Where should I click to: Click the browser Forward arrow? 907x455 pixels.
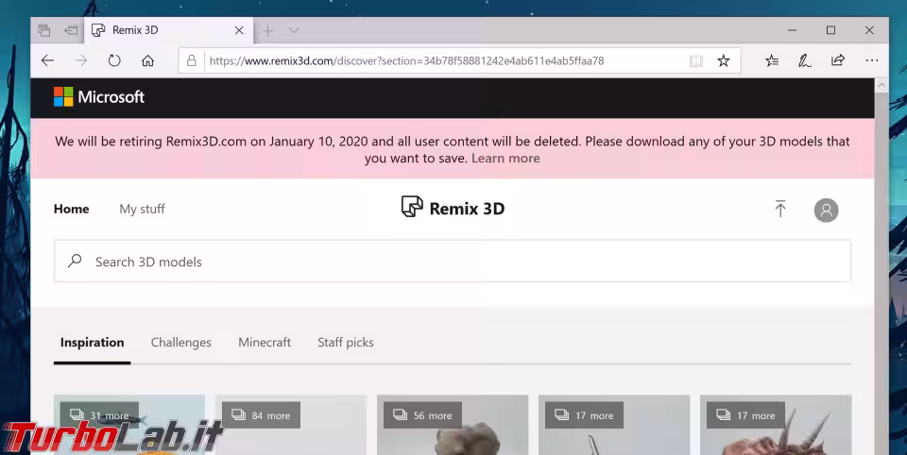pos(81,60)
